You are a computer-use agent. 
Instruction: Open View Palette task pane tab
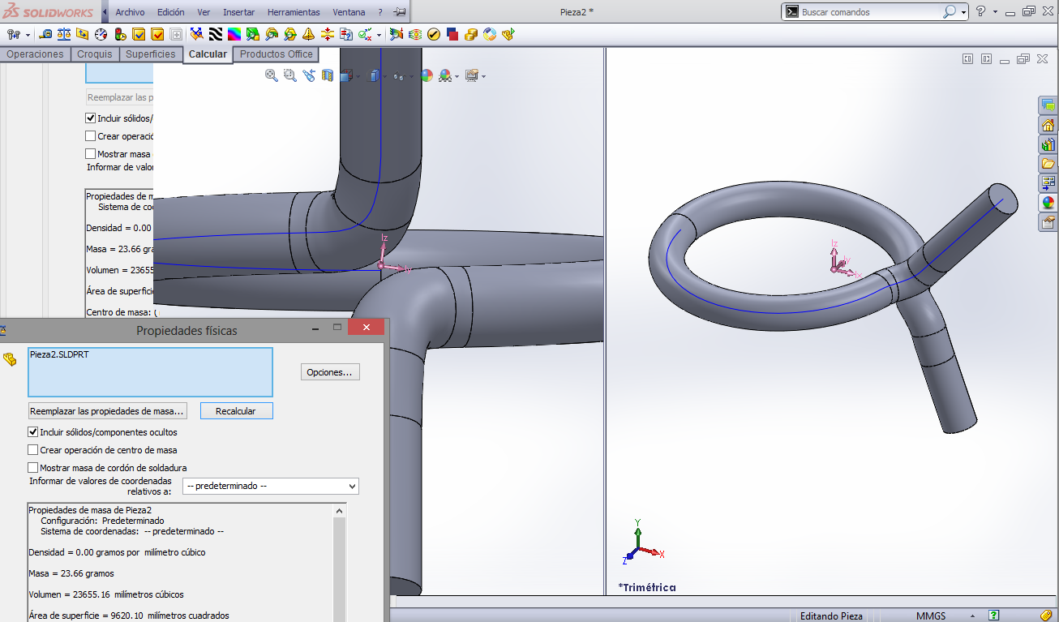click(x=1048, y=183)
